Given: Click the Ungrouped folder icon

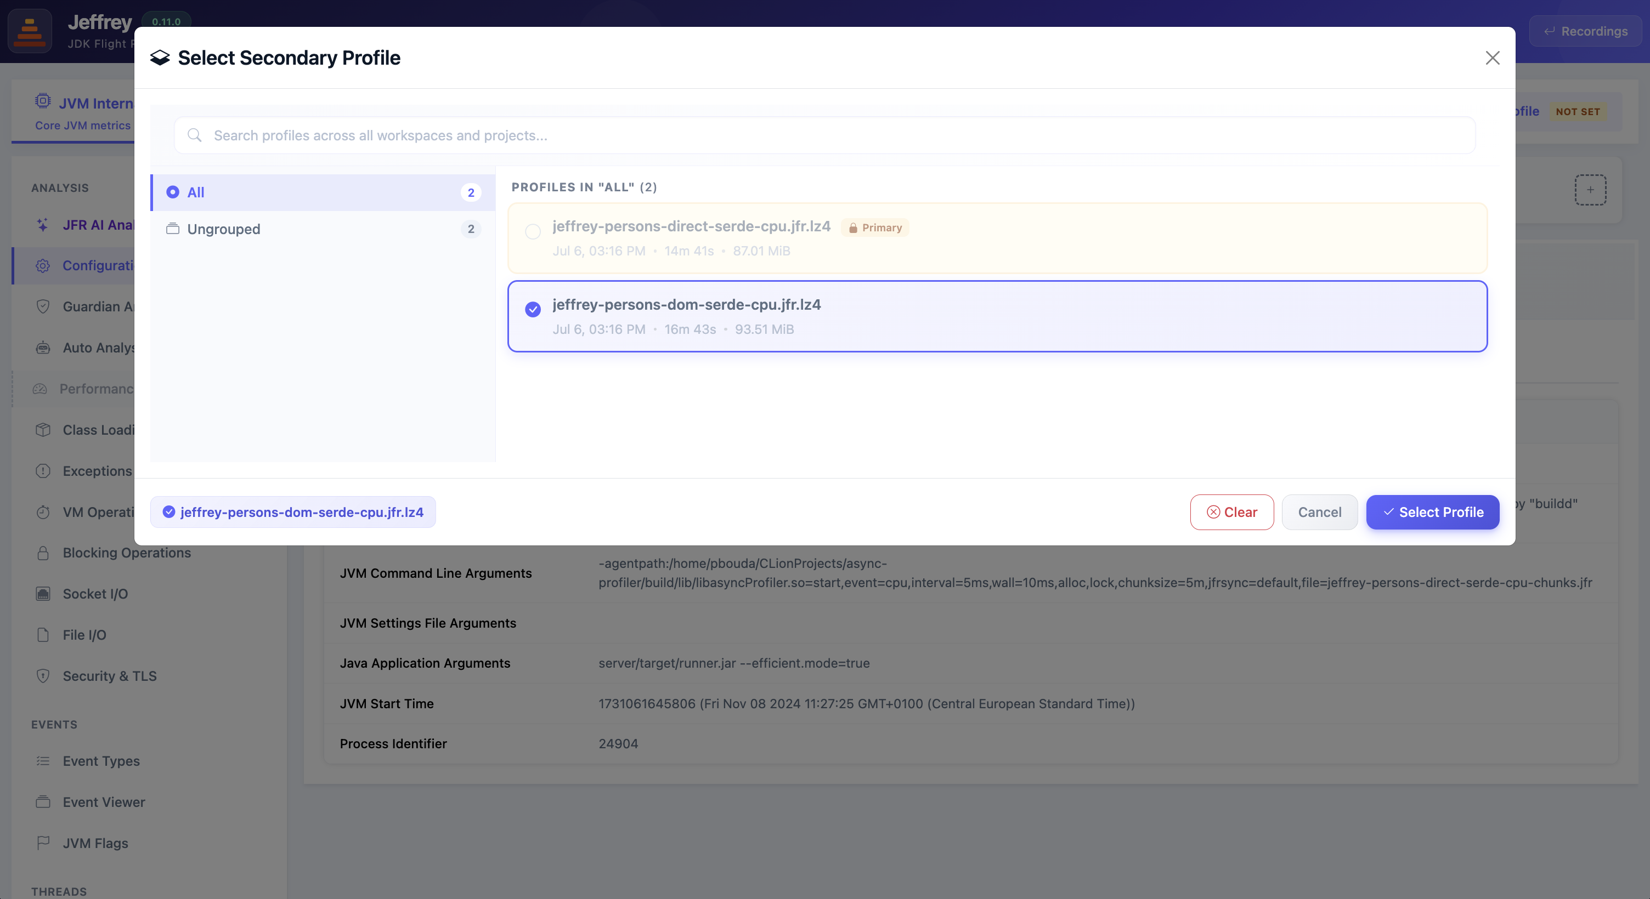Looking at the screenshot, I should pyautogui.click(x=172, y=229).
